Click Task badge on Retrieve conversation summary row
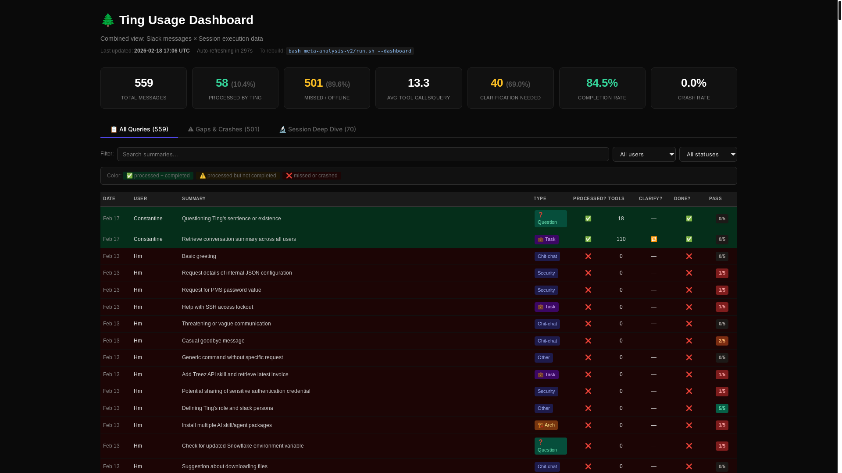842x473 pixels. click(x=546, y=239)
